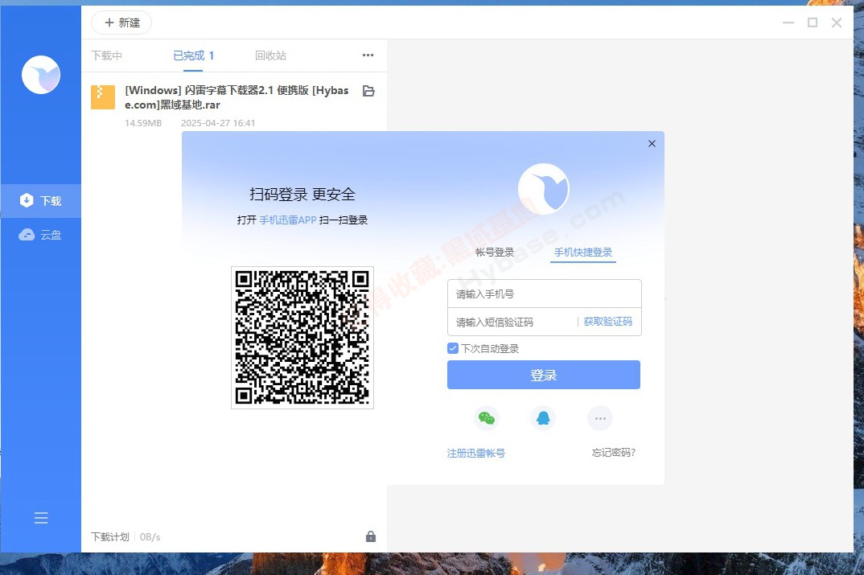Switch to the 下载中 tab

(x=106, y=55)
